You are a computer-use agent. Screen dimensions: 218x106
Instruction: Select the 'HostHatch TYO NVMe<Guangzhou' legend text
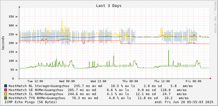tap(37, 98)
